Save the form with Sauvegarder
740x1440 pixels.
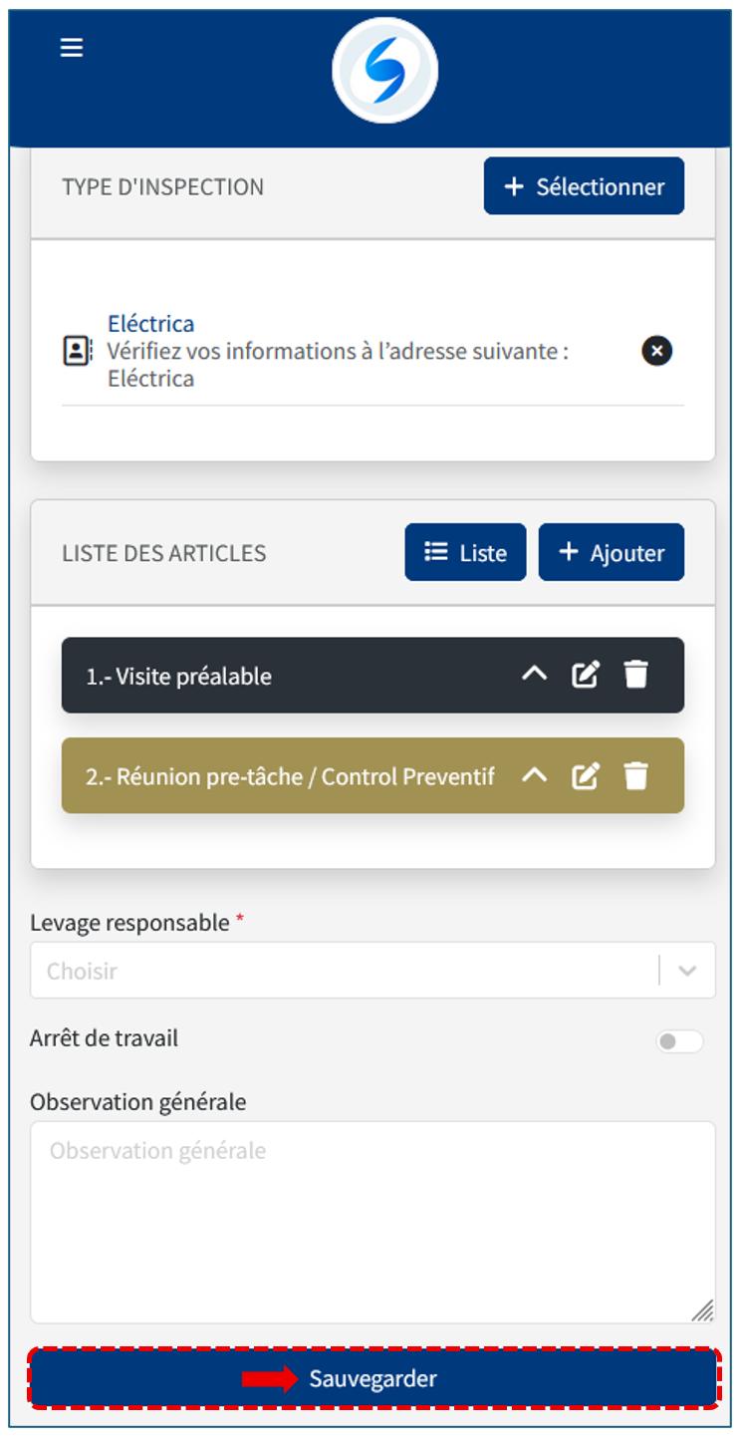coord(372,1379)
